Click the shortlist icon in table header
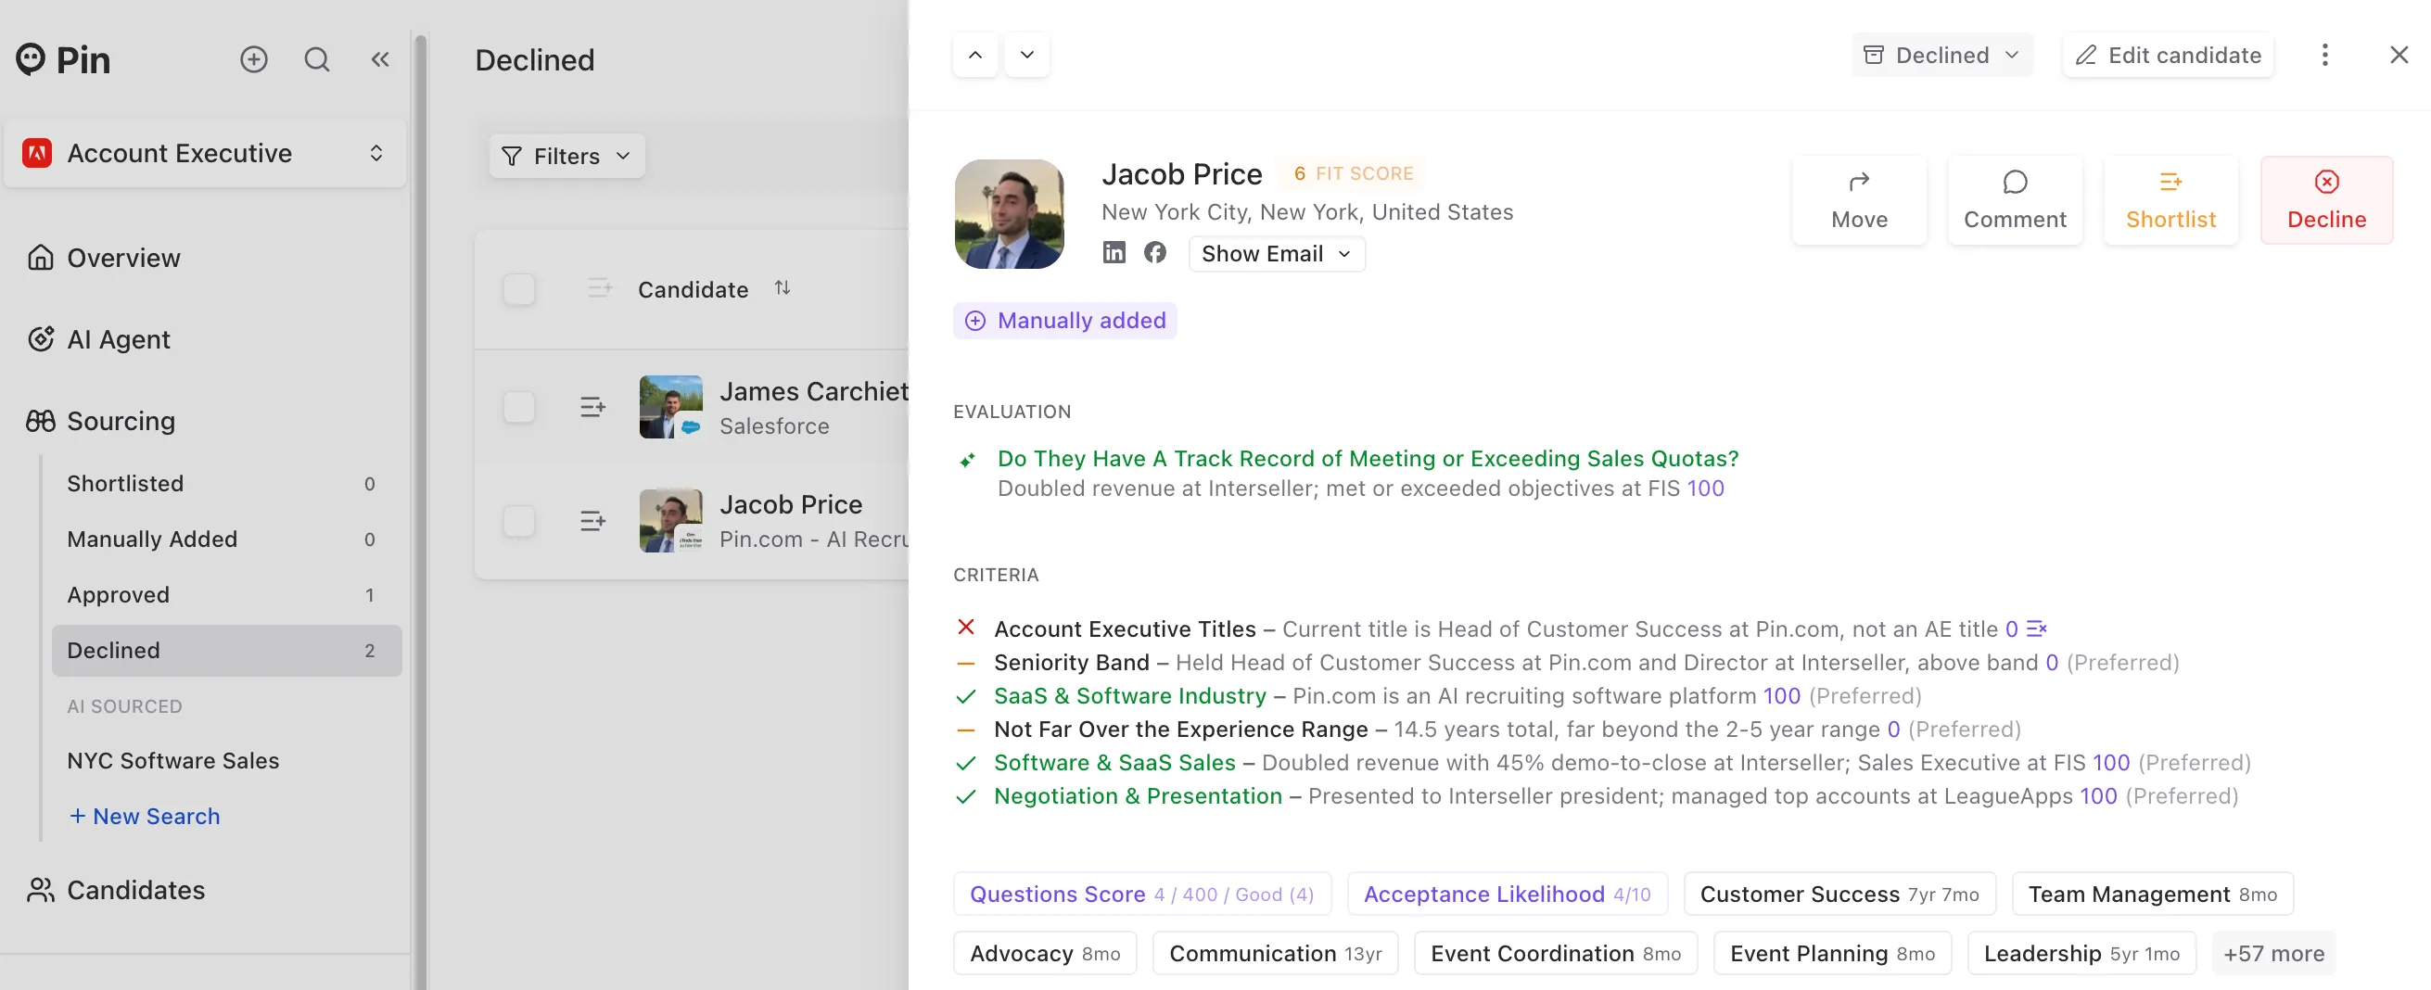This screenshot has width=2431, height=990. [599, 288]
